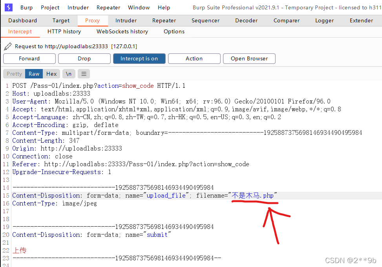Open the Window menu
This screenshot has height=267, width=382.
tap(139, 7)
